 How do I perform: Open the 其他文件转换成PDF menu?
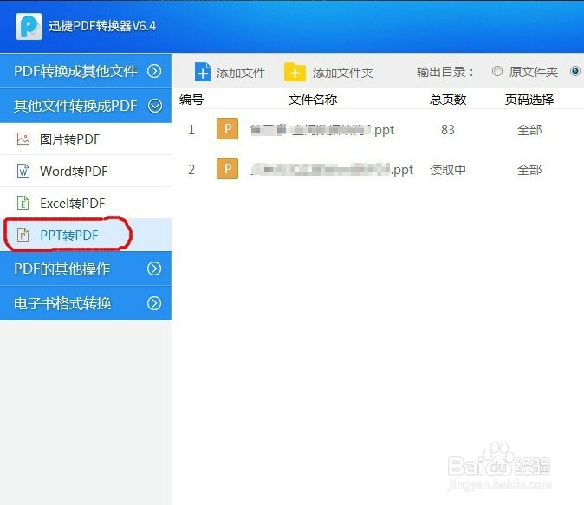[x=86, y=106]
